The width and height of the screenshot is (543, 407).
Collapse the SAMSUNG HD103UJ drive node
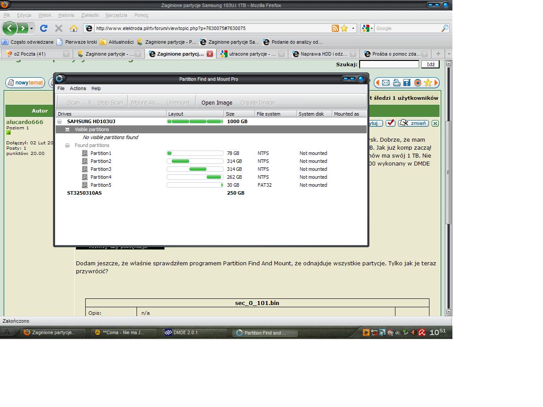click(x=60, y=121)
